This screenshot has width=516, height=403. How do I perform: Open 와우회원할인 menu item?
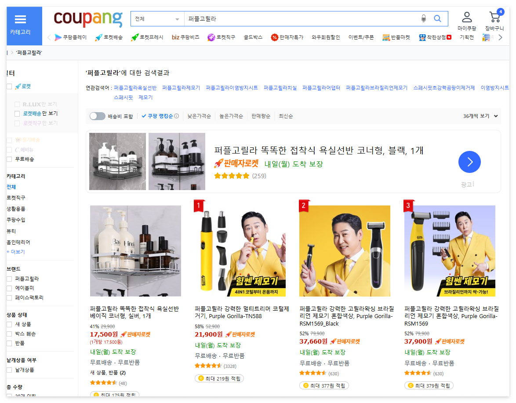[325, 37]
